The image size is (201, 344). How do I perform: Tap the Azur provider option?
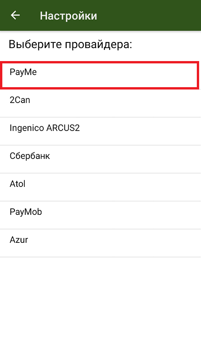[100, 243]
